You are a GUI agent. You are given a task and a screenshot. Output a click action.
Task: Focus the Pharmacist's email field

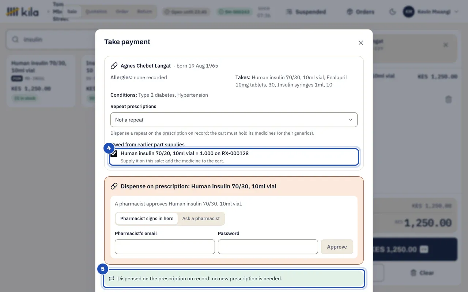click(x=165, y=247)
